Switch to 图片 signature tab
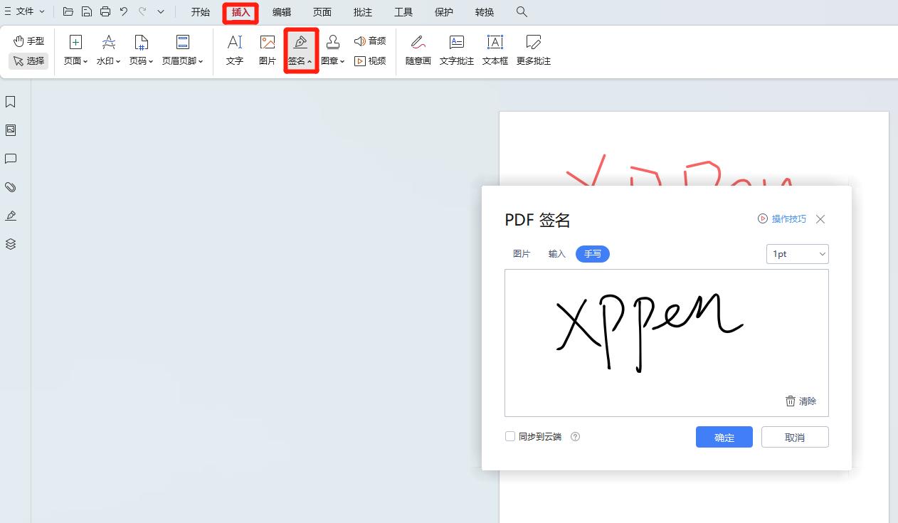 click(522, 254)
